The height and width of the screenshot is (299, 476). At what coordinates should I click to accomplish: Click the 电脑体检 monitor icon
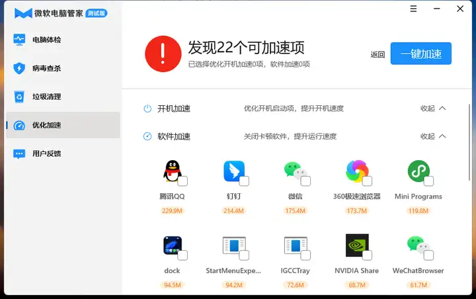point(19,40)
